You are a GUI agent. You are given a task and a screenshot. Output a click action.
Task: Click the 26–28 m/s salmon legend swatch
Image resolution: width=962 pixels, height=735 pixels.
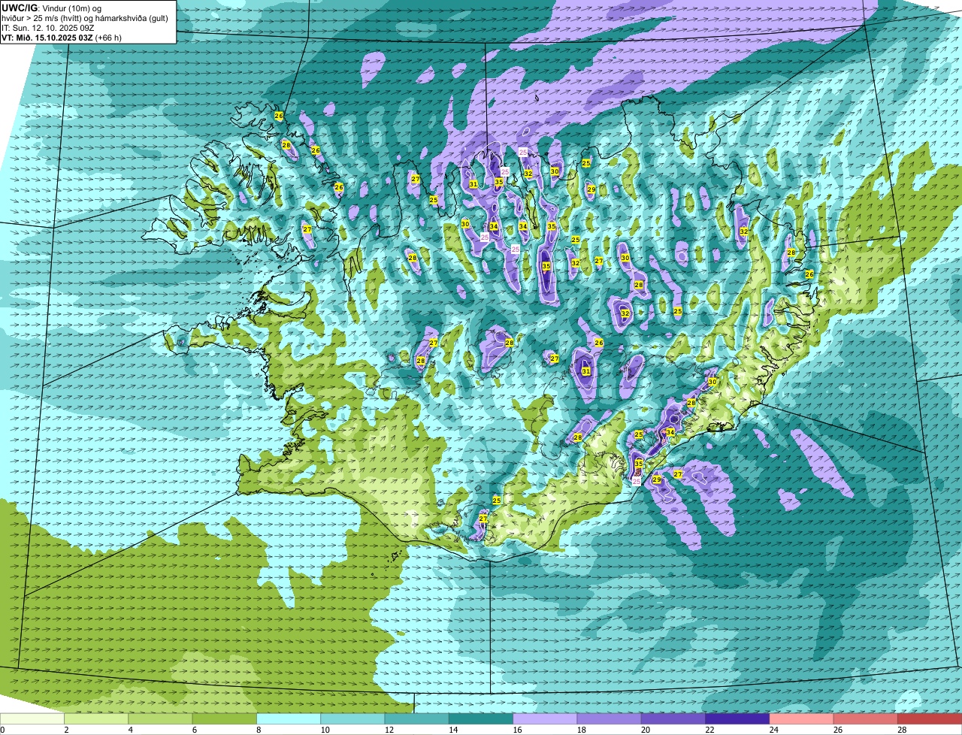coord(866,718)
